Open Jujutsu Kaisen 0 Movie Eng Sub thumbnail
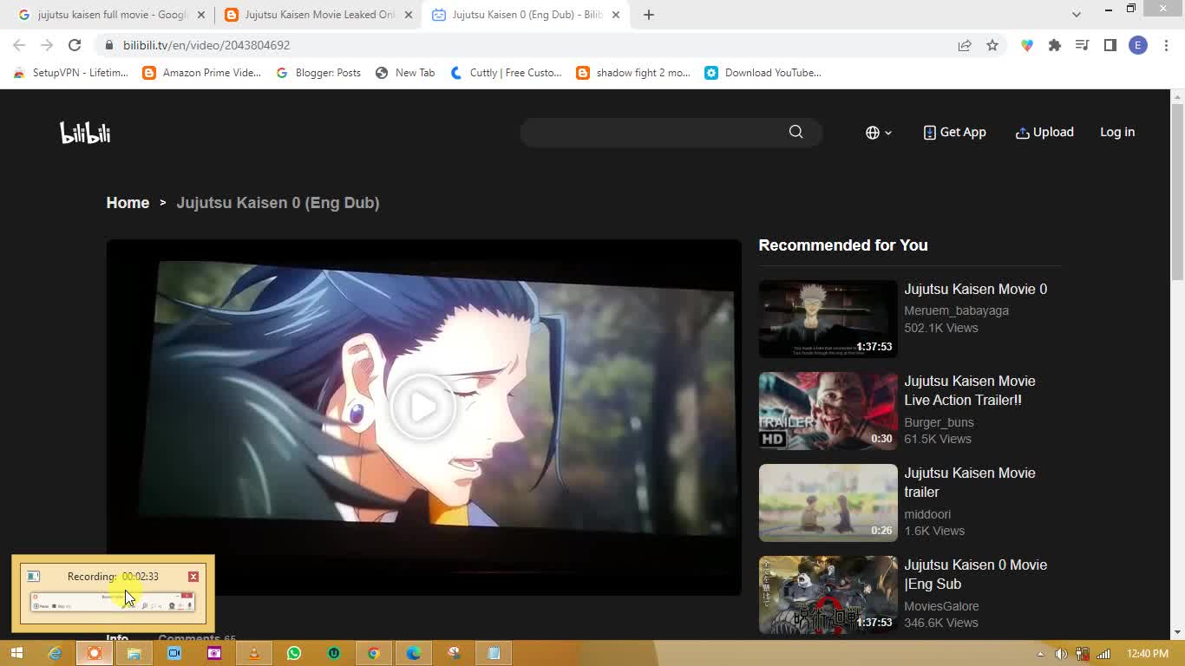Viewport: 1185px width, 666px height. click(x=828, y=595)
